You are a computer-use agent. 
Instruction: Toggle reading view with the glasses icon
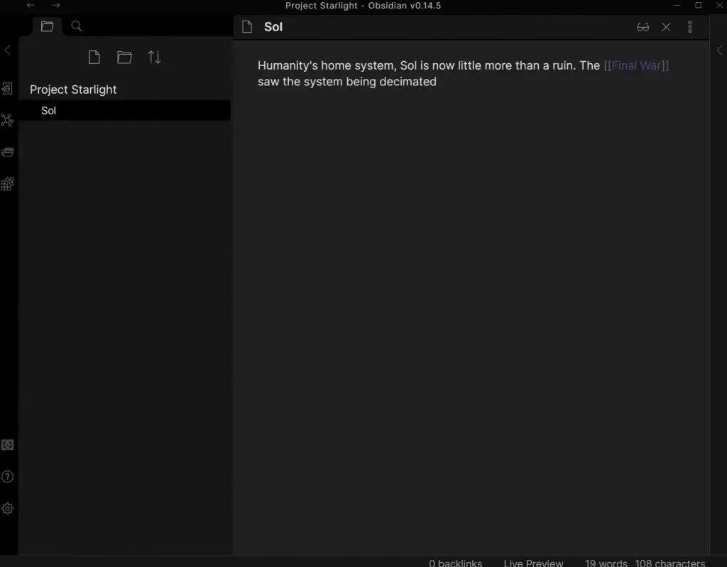(643, 27)
